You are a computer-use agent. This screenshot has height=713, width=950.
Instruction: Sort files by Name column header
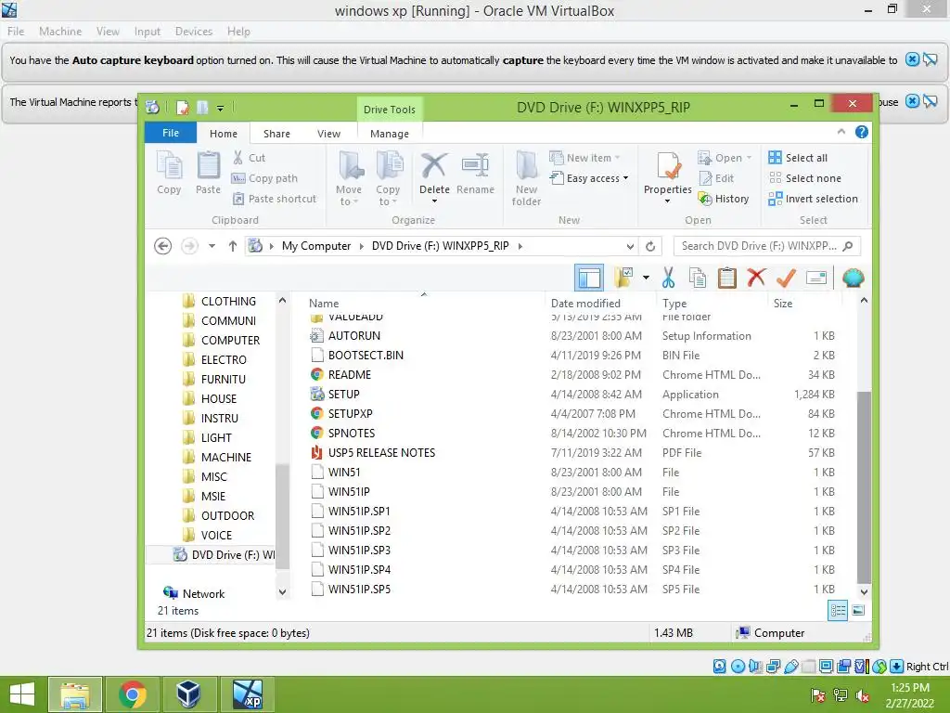[324, 304]
